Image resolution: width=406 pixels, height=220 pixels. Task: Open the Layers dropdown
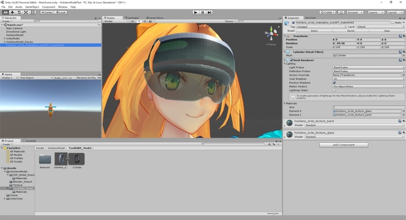point(376,12)
